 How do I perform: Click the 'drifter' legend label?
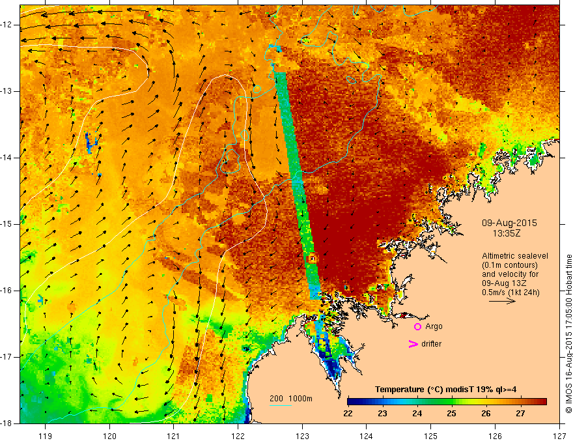click(431, 344)
